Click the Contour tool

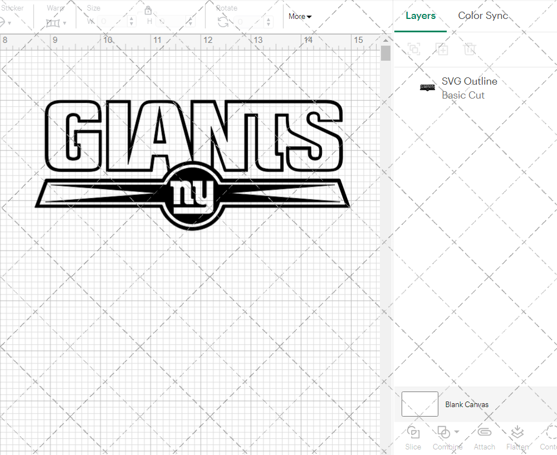click(x=549, y=438)
